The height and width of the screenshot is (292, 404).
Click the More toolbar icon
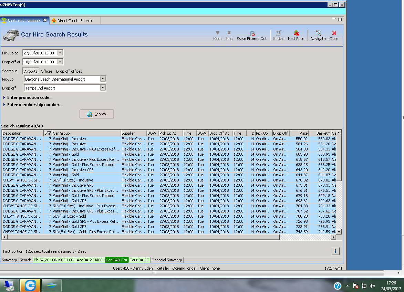click(217, 35)
